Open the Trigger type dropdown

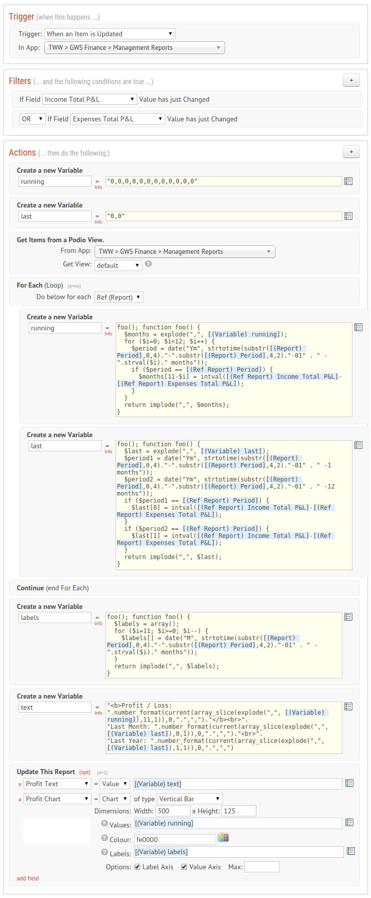coord(110,34)
